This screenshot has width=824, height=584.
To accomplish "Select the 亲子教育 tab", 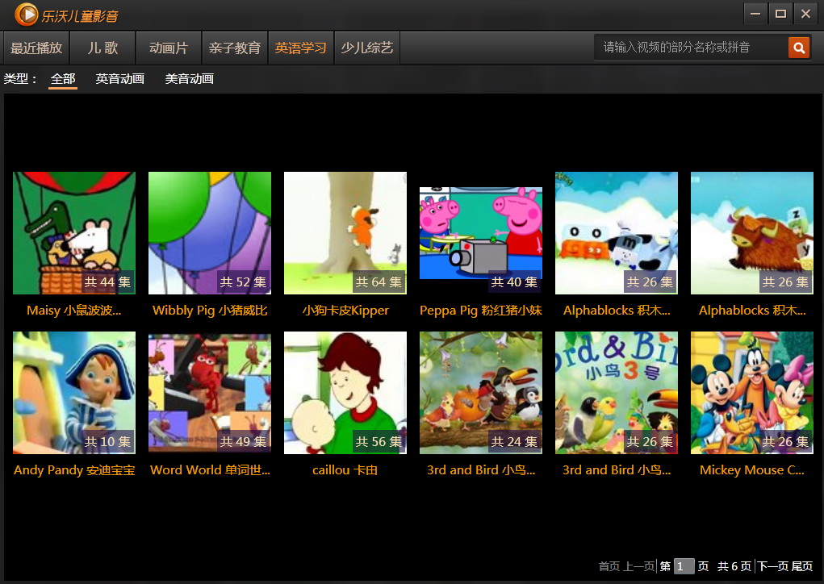I will [235, 48].
